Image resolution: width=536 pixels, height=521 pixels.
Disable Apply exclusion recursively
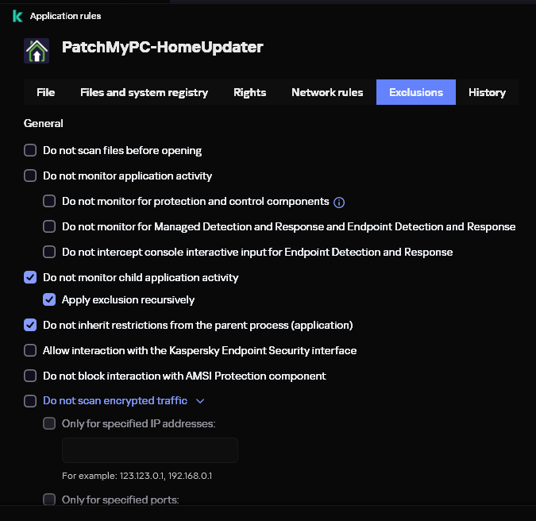click(x=49, y=299)
